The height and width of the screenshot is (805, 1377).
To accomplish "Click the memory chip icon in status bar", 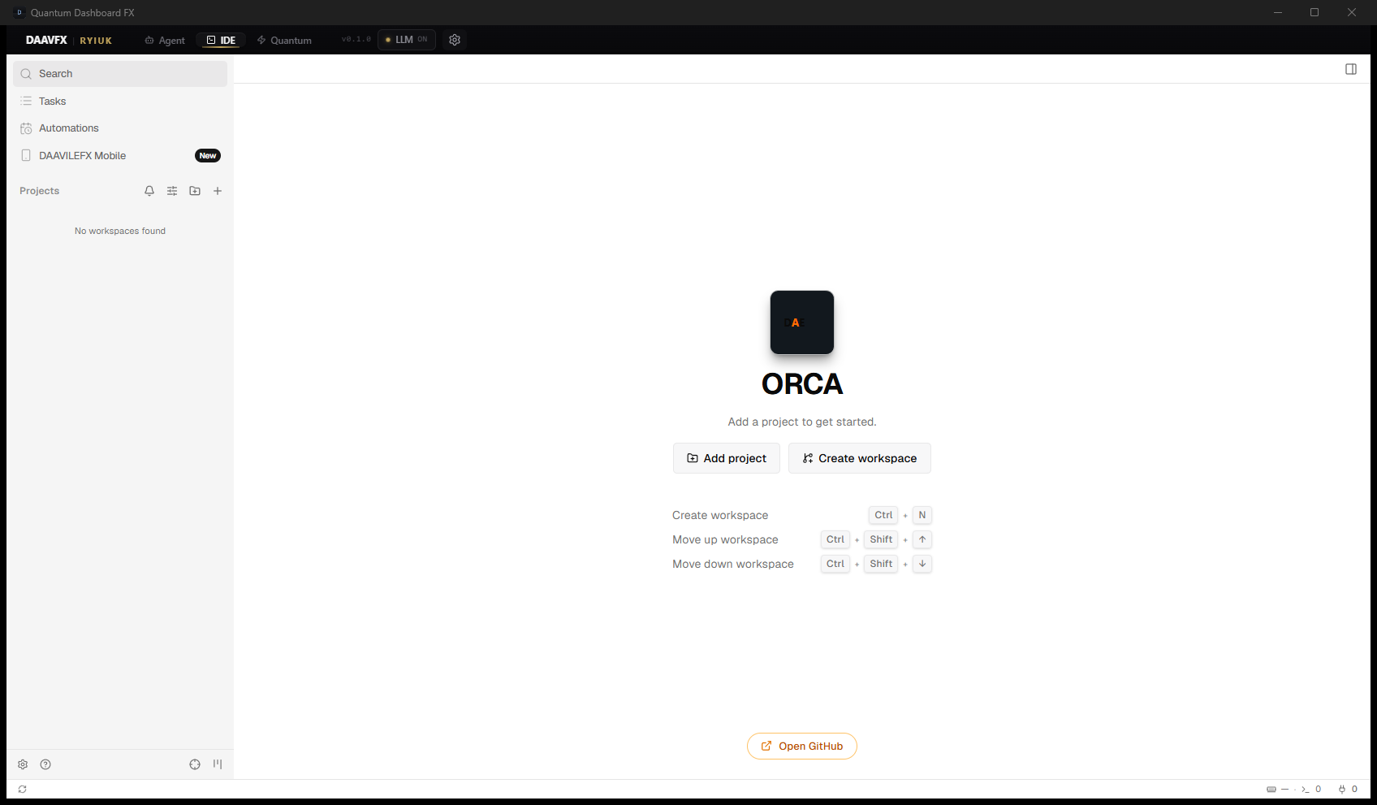I will [x=1271, y=790].
